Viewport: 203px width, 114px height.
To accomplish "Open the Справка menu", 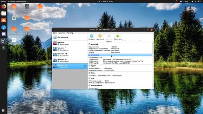I will [x=70, y=33].
